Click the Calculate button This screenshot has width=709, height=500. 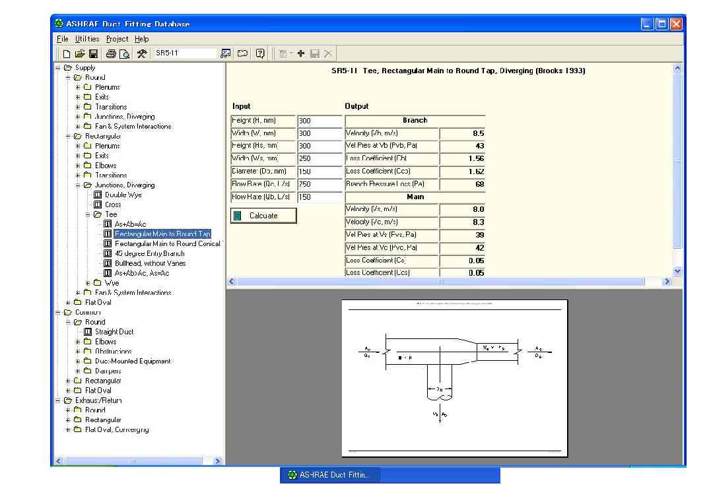pyautogui.click(x=263, y=216)
